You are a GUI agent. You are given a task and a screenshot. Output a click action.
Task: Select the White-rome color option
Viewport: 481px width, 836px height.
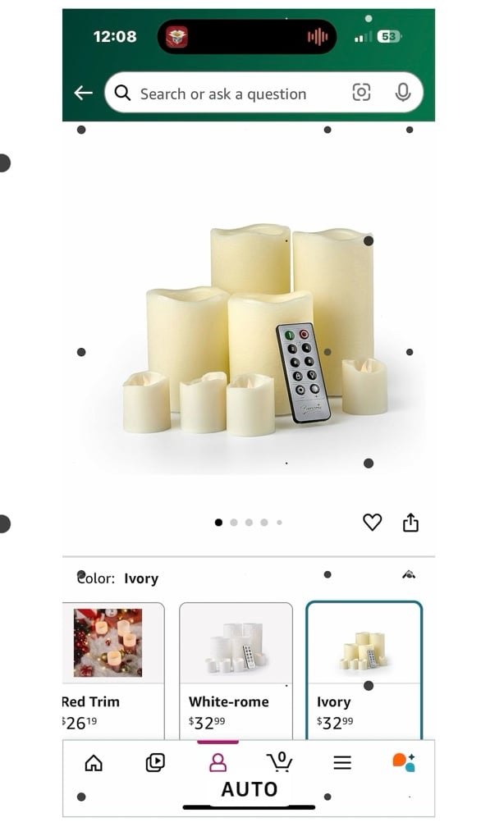pos(236,671)
